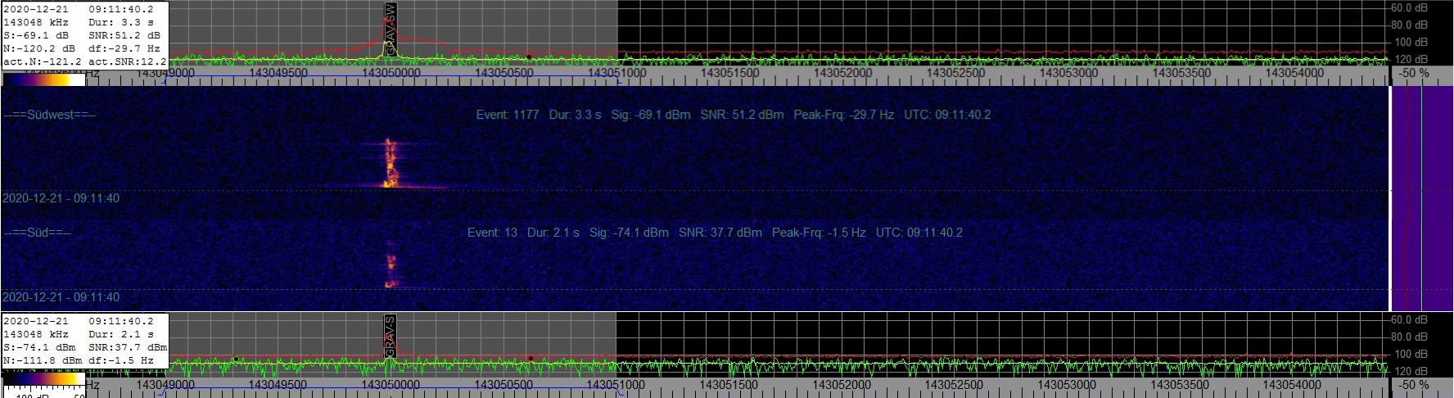Click the SNR:51.2 dB reading
1454x398 pixels.
[124, 36]
